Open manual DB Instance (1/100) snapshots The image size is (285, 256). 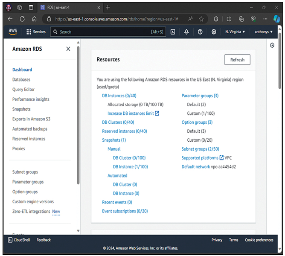pyautogui.click(x=130, y=167)
